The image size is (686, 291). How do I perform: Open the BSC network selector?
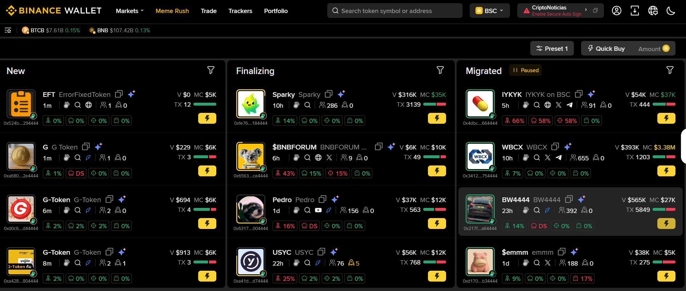coord(489,11)
